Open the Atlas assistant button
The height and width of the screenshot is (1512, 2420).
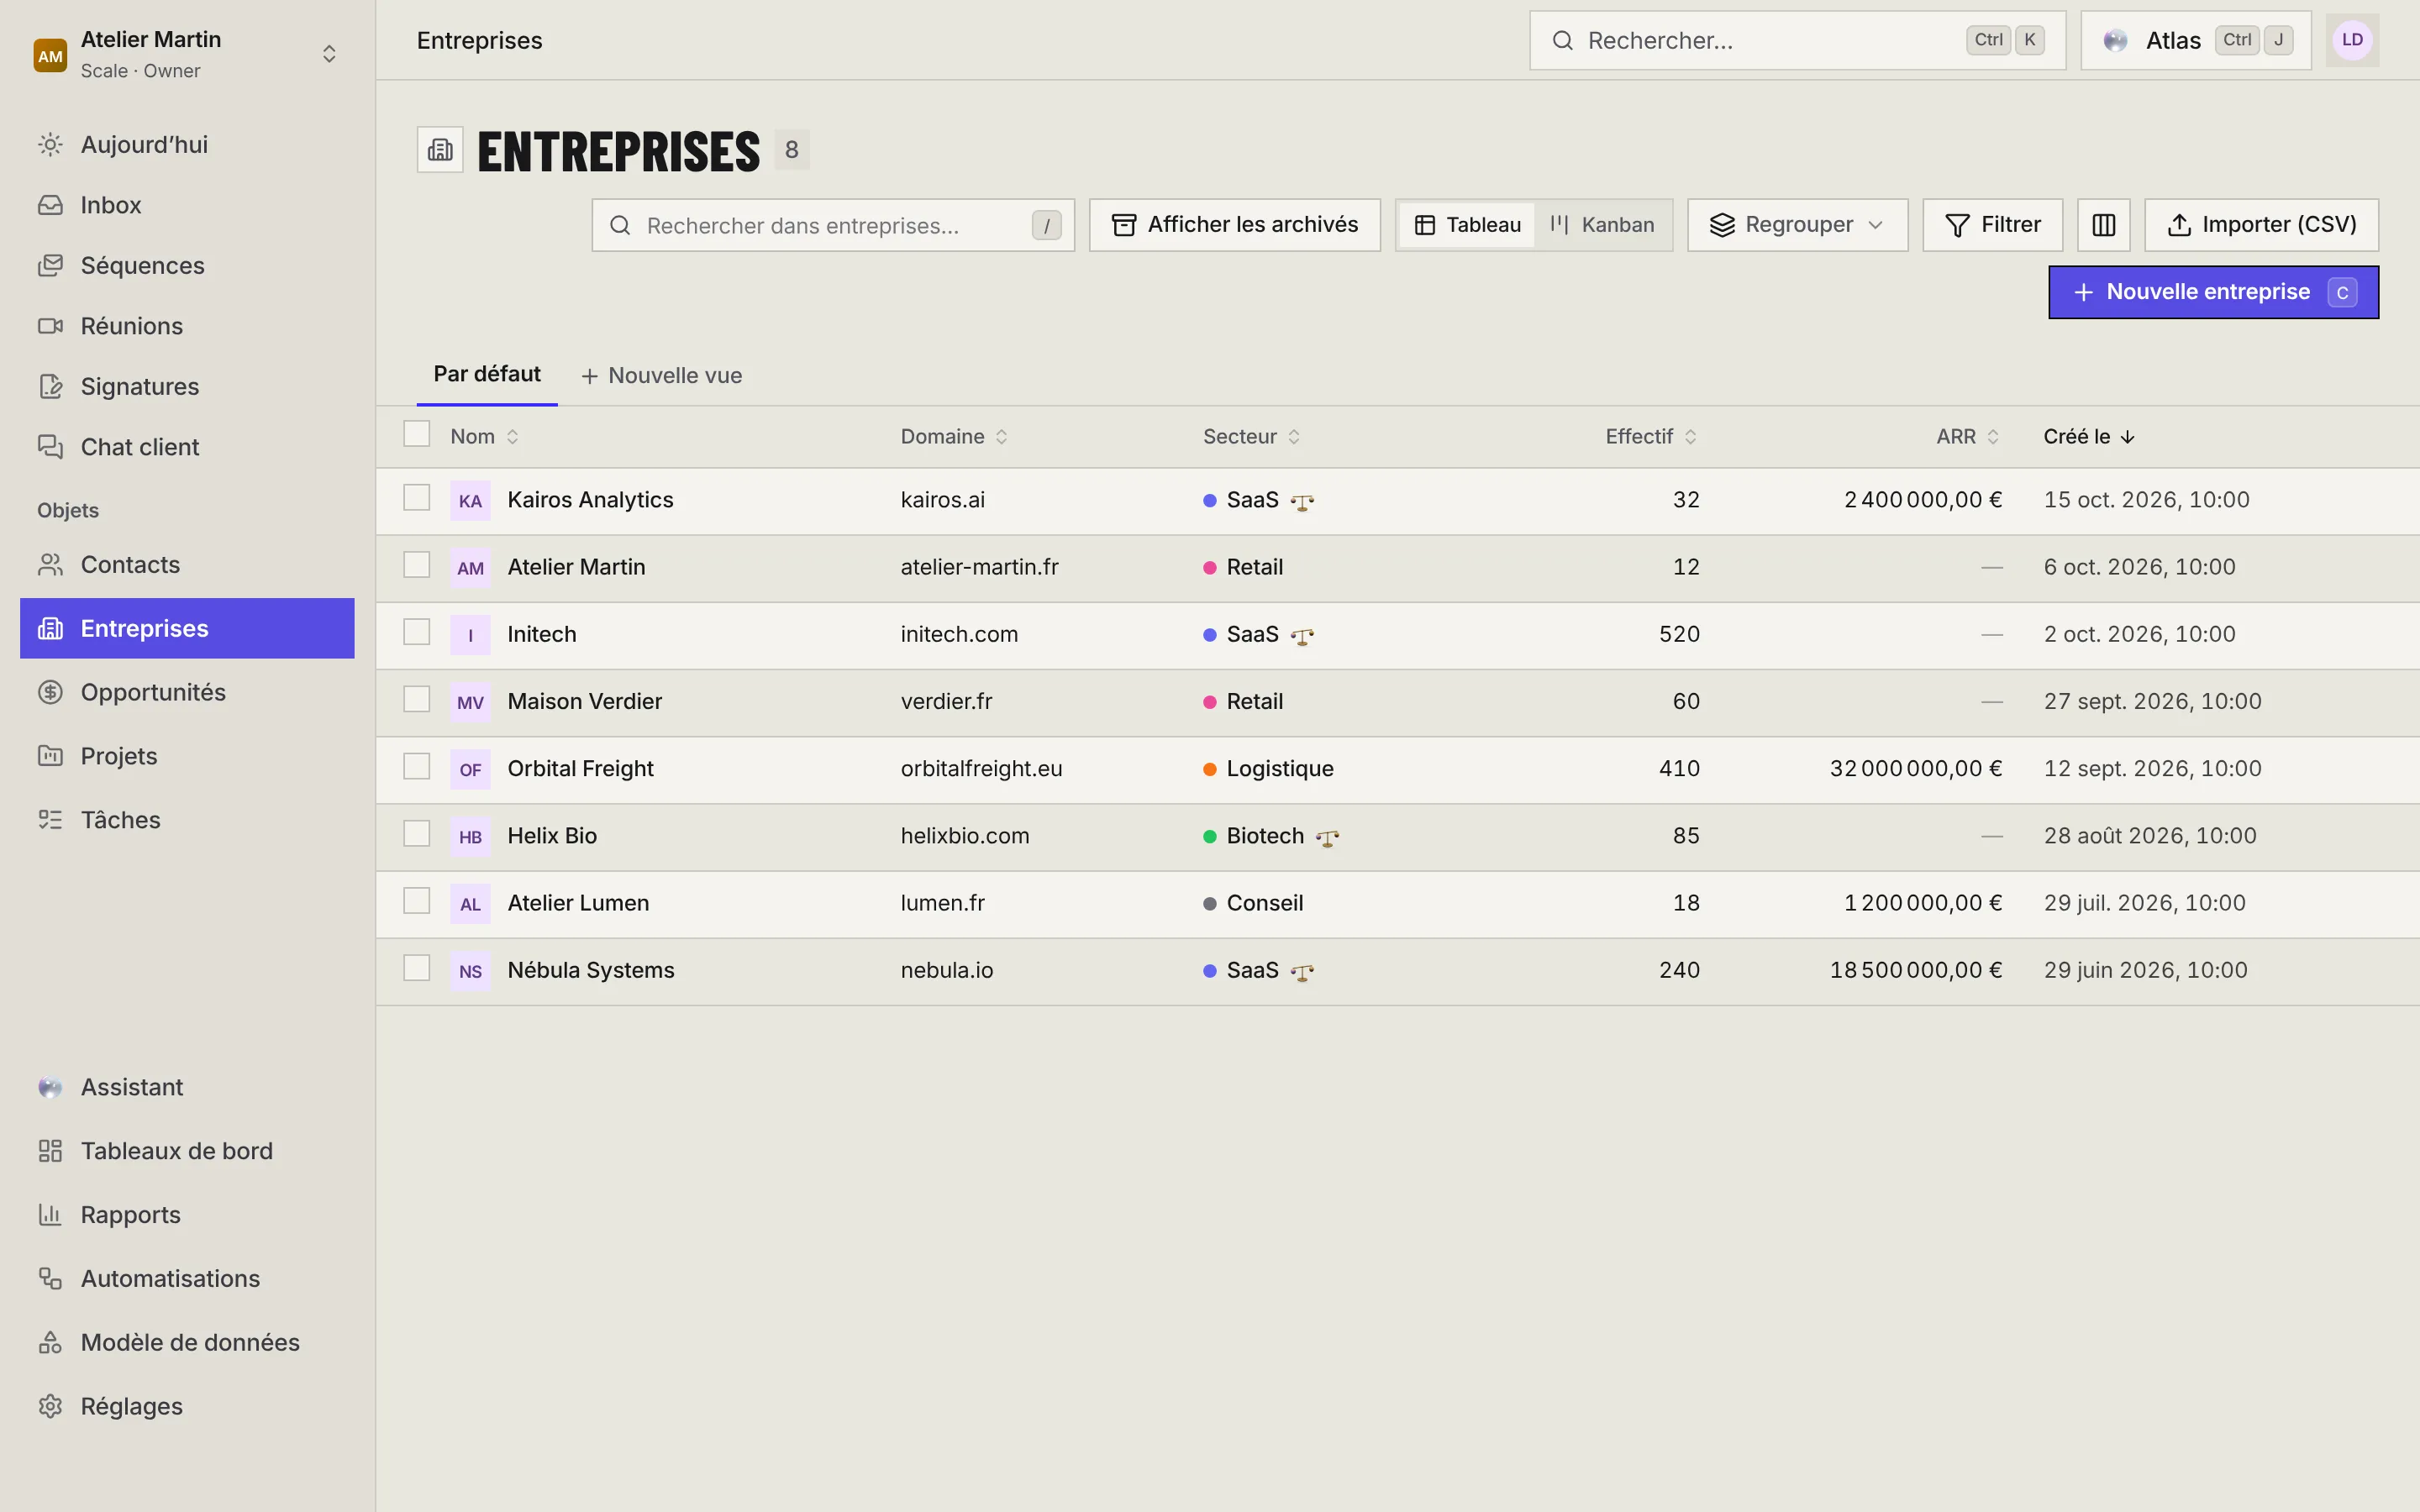[x=2196, y=40]
